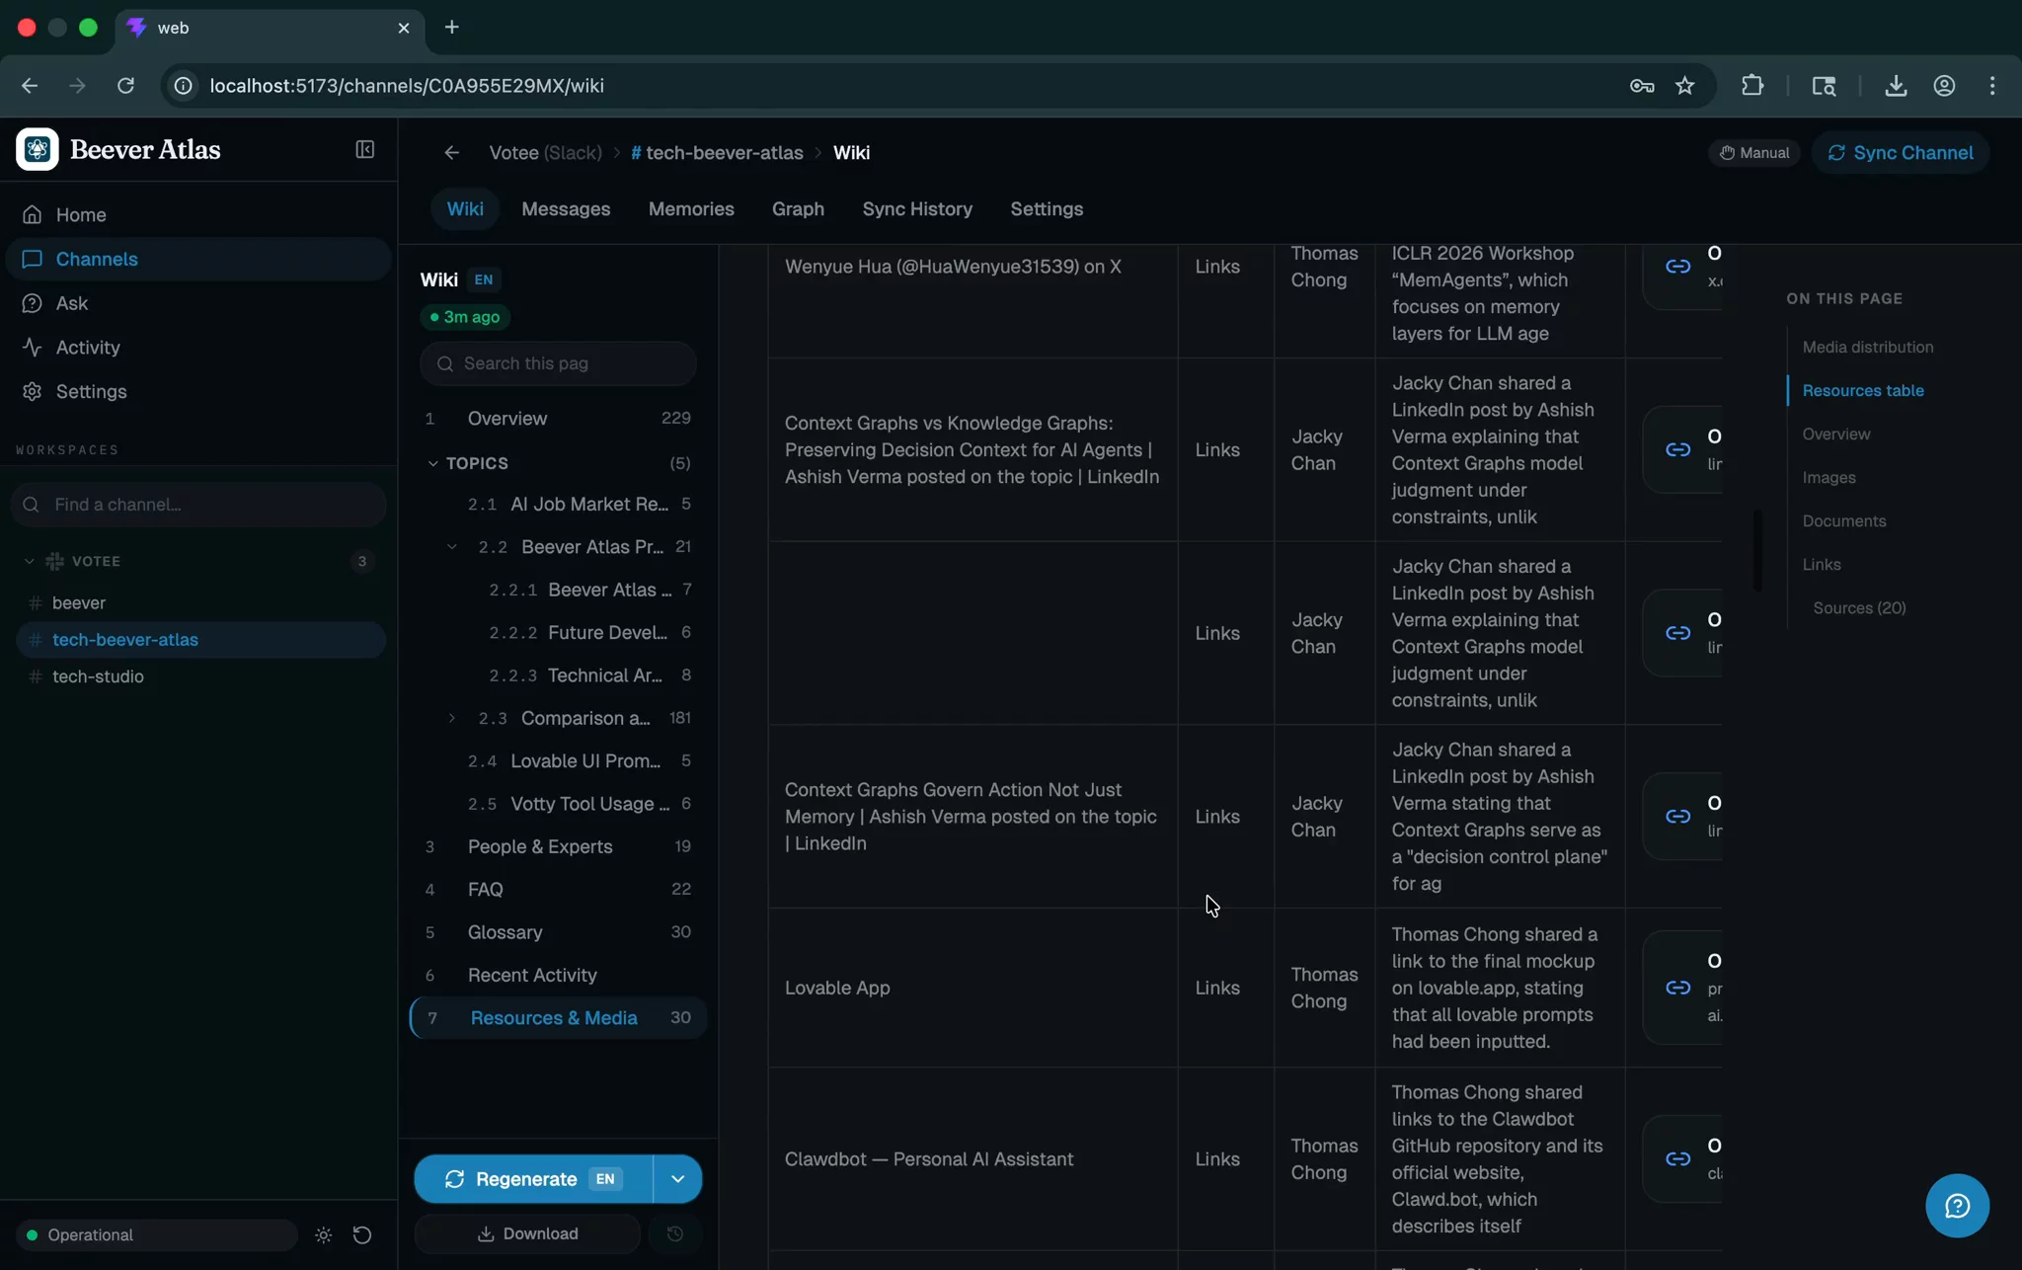This screenshot has width=2022, height=1270.
Task: Toggle the light/dark theme sun icon
Action: 323,1235
